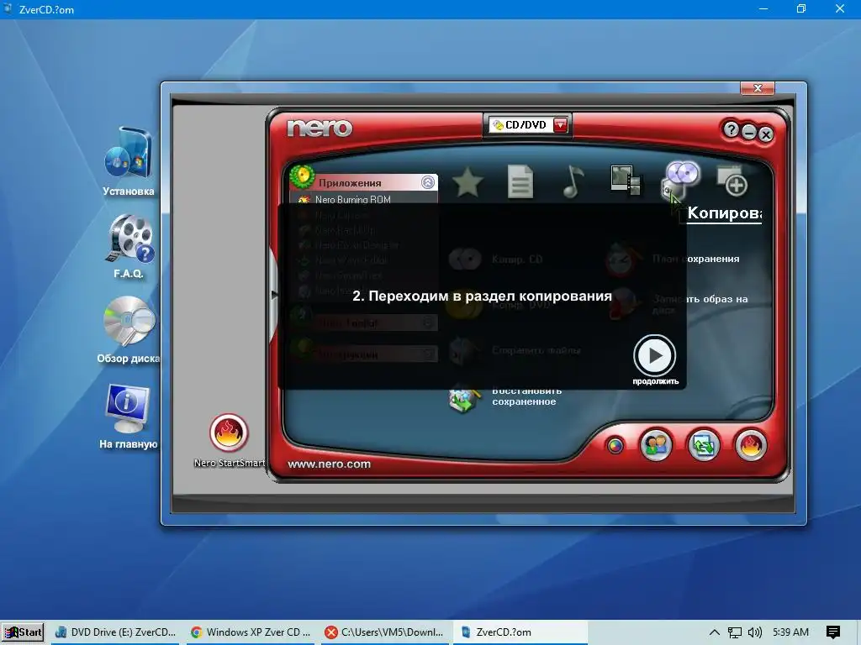861x645 pixels.
Task: Select the Data document category icon
Action: click(520, 181)
